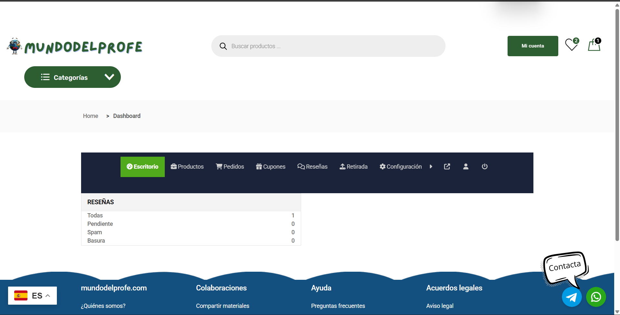The height and width of the screenshot is (315, 620).
Task: Click the Telegram contact icon
Action: (572, 297)
